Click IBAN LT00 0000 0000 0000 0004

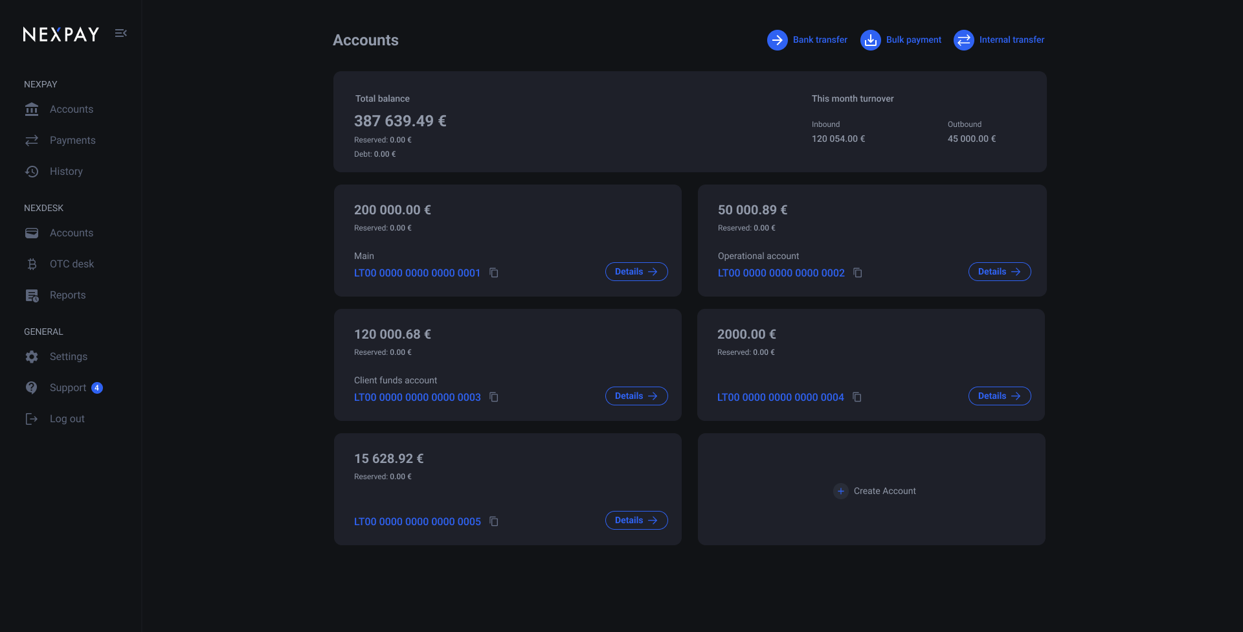[780, 398]
